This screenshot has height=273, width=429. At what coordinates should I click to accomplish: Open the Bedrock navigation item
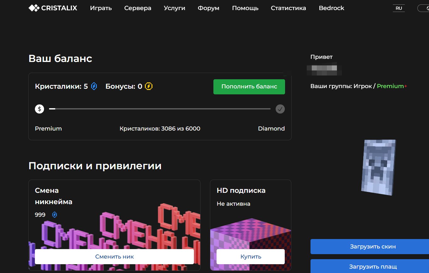coord(332,8)
